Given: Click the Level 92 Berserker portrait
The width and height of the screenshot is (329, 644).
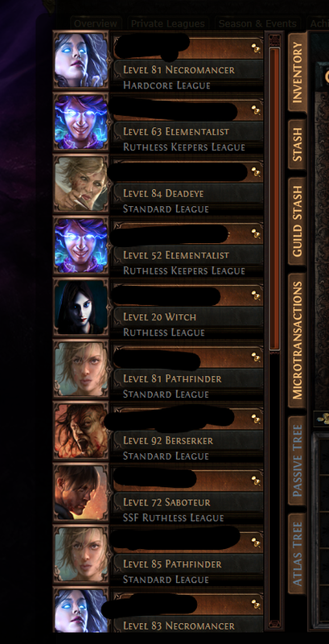Looking at the screenshot, I should tap(80, 431).
